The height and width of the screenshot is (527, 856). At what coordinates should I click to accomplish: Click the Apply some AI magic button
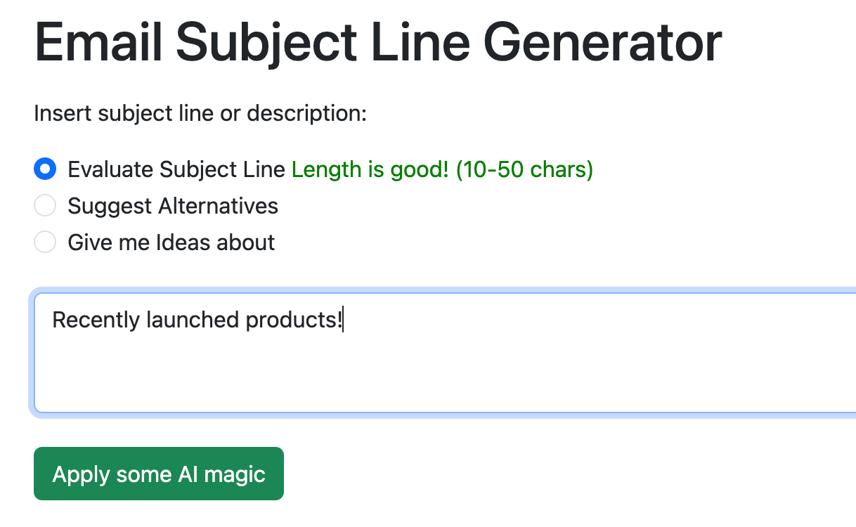pos(158,474)
